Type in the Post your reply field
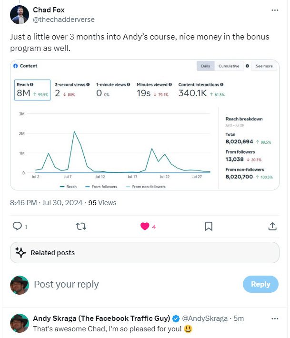 click(133, 284)
